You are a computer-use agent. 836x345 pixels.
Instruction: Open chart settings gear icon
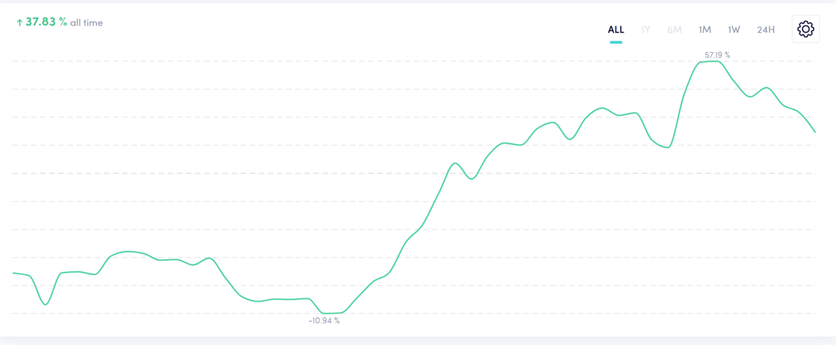[x=805, y=29]
